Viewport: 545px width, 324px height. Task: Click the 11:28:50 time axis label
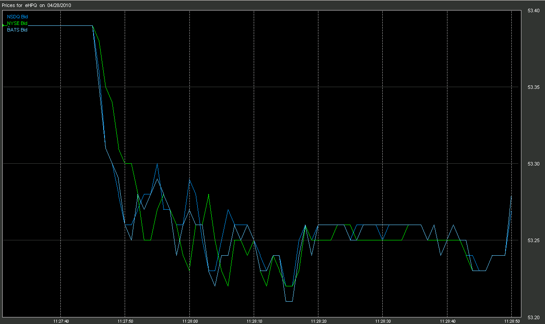[x=512, y=321]
